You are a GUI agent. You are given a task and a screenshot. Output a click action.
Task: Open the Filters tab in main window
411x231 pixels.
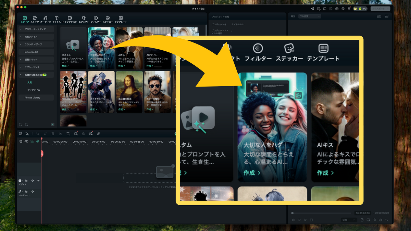[96, 19]
